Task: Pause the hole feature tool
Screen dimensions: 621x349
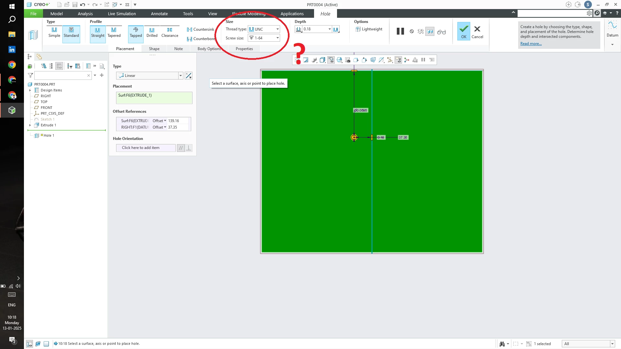Action: click(400, 31)
